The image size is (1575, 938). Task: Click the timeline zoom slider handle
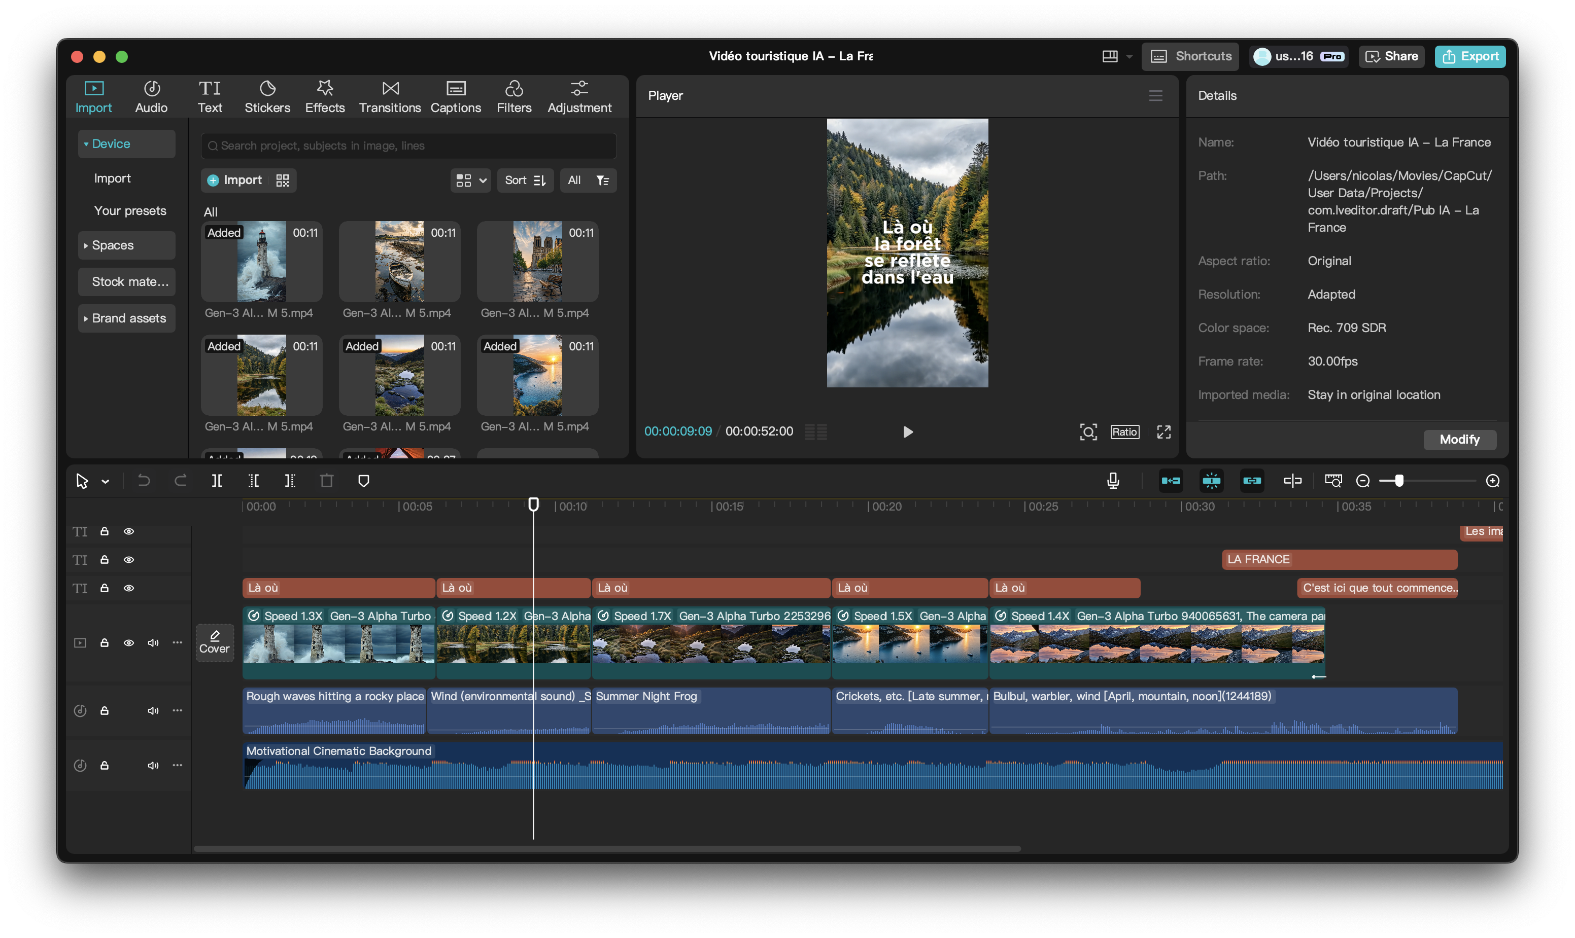tap(1399, 481)
